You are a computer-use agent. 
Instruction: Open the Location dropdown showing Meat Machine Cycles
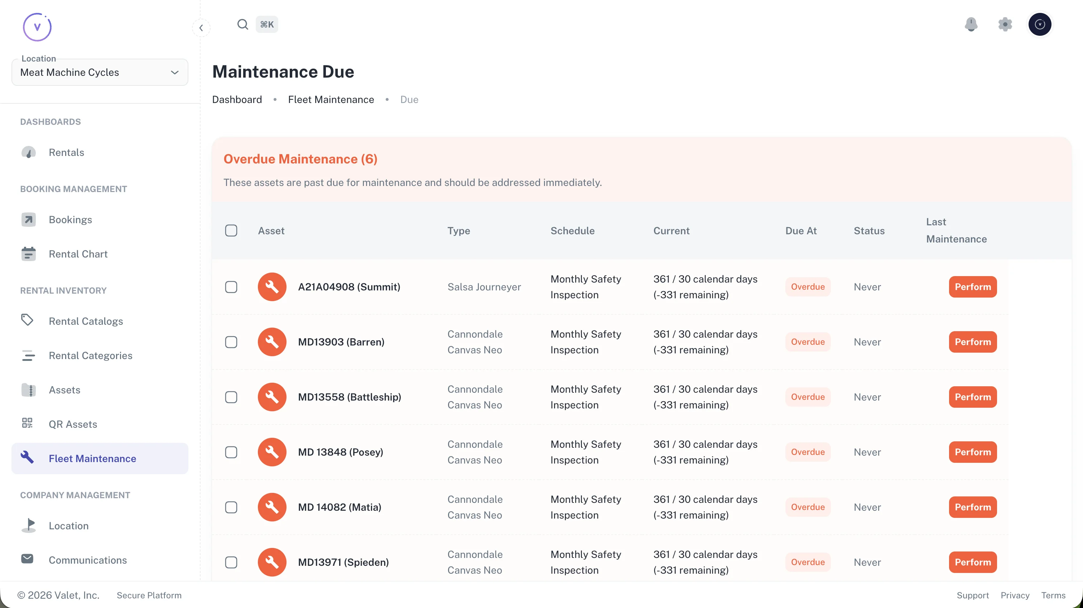[x=100, y=72]
